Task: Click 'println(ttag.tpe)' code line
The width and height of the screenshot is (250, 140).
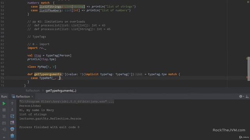Action: pyautogui.click(x=42, y=59)
